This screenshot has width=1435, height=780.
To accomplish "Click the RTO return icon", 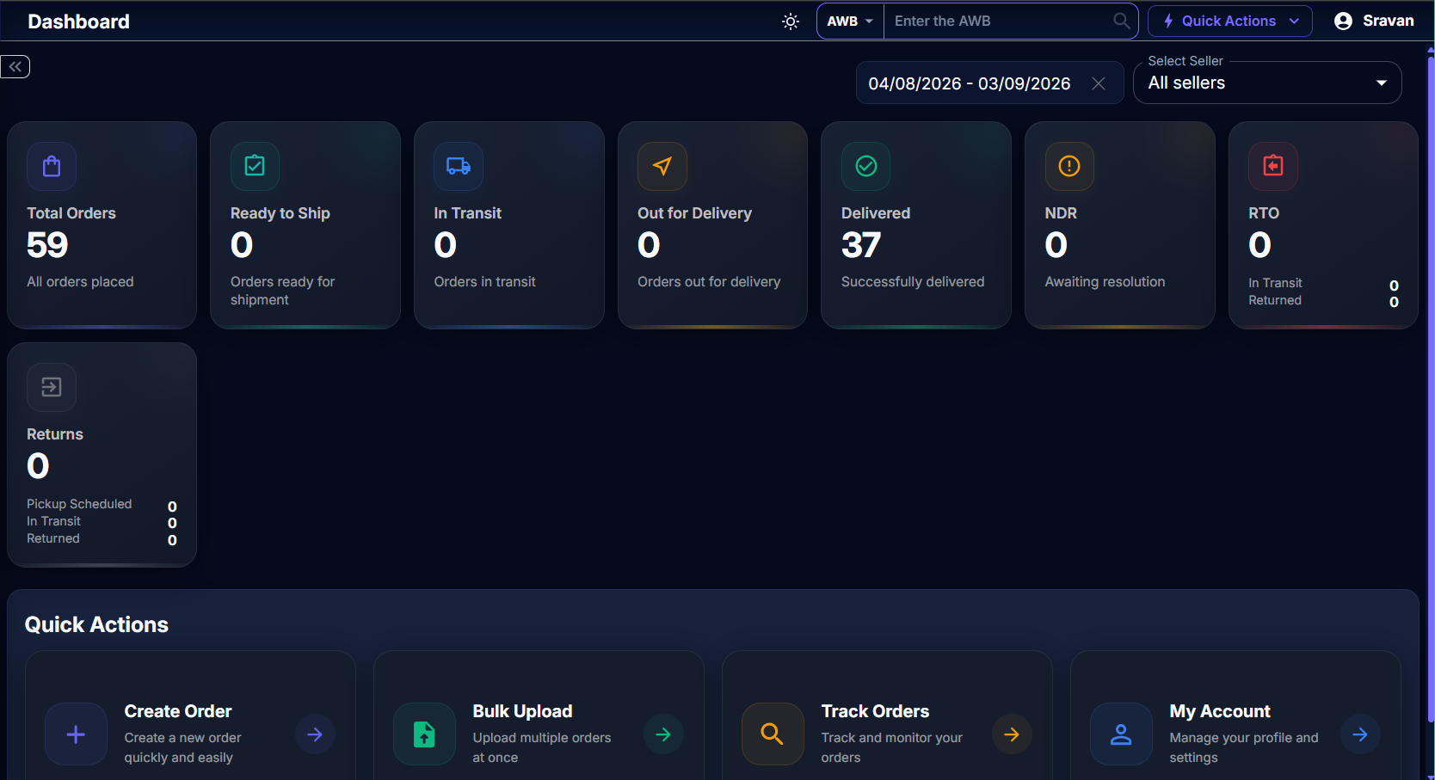I will [1273, 166].
